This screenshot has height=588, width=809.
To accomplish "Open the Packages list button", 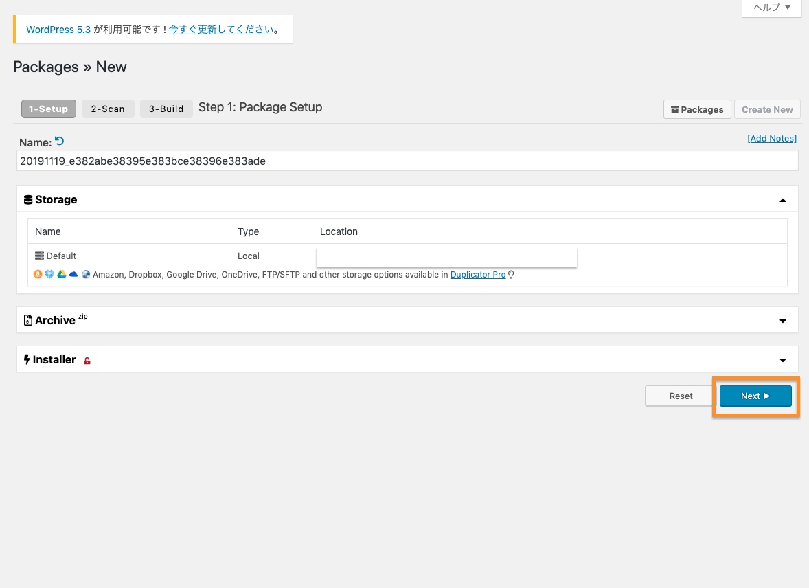I will 696,109.
